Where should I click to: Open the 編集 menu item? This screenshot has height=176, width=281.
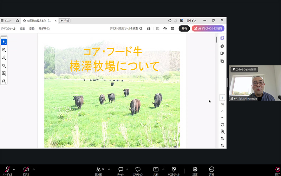click(22, 29)
